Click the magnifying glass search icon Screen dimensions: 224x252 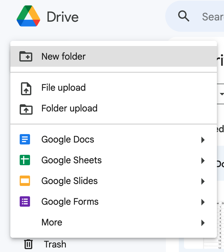[x=184, y=16]
